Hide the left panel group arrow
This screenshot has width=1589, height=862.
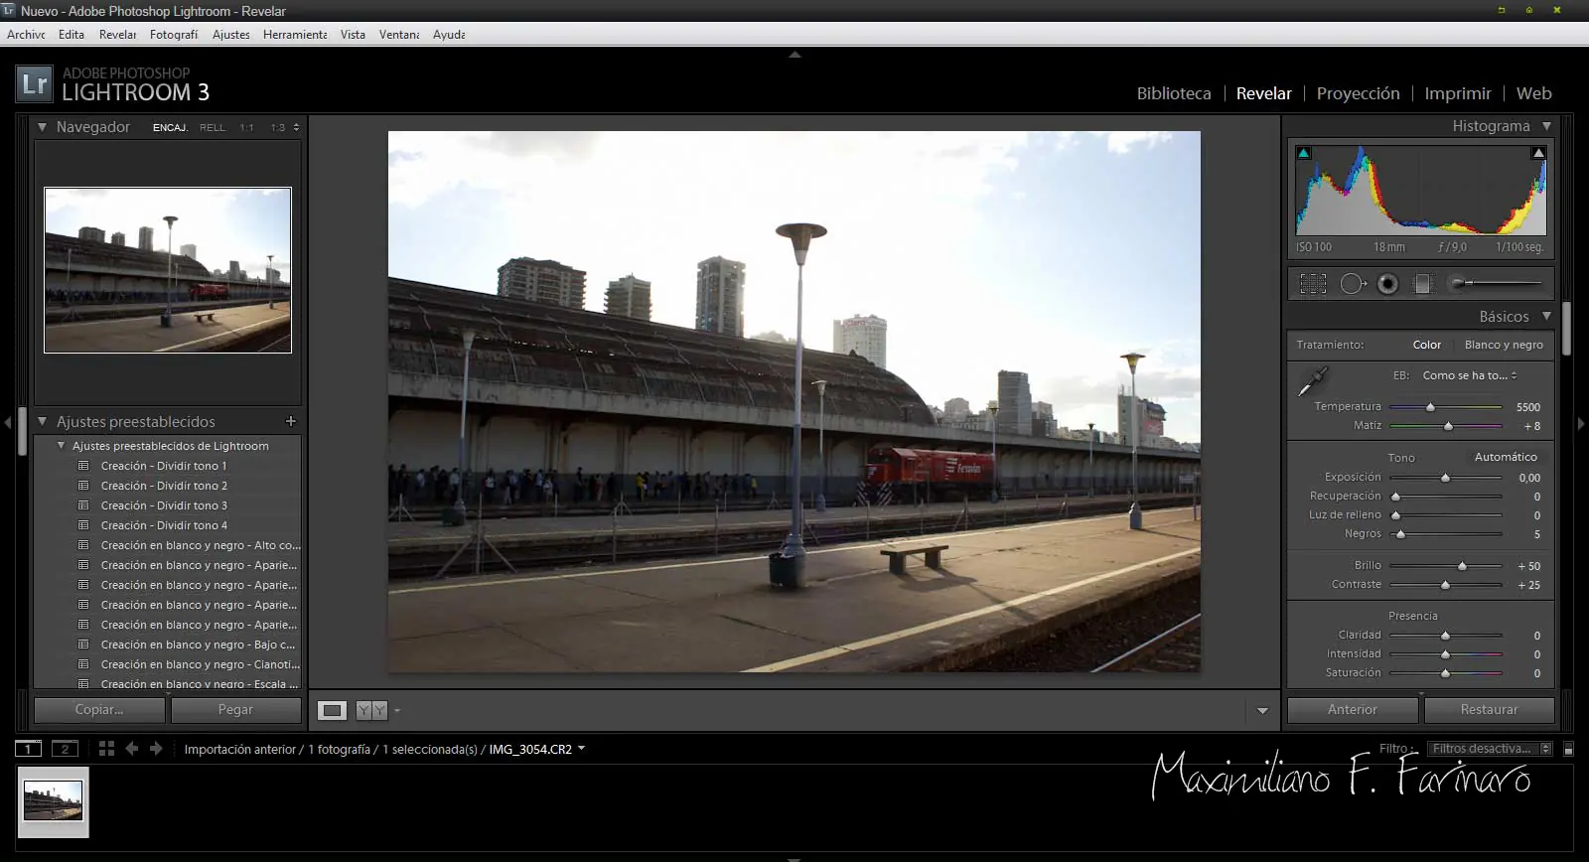click(x=8, y=423)
